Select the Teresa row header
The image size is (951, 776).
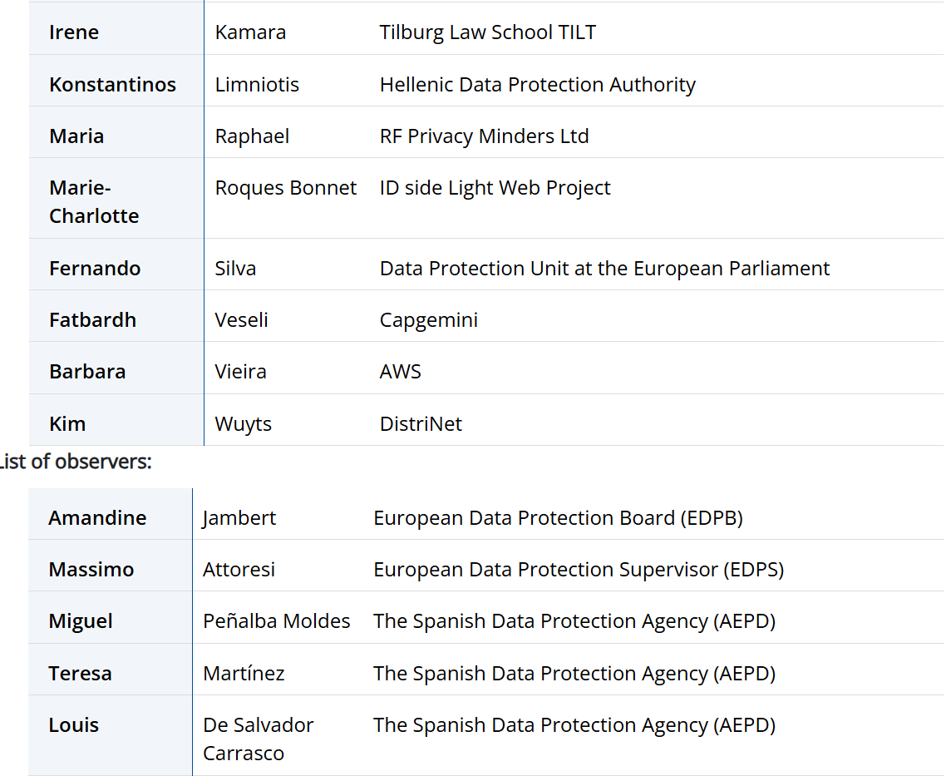click(x=80, y=674)
